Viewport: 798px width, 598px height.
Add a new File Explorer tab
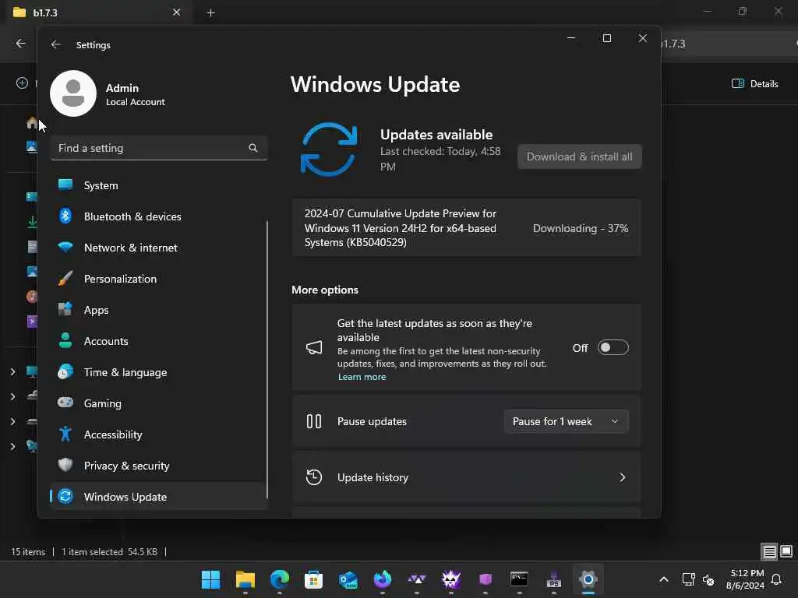coord(210,12)
